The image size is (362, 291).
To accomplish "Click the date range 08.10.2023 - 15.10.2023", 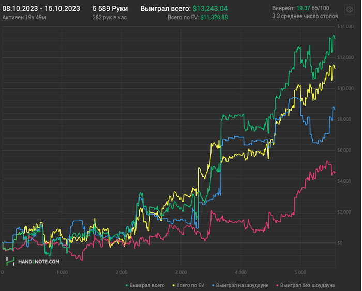I will click(x=41, y=9).
